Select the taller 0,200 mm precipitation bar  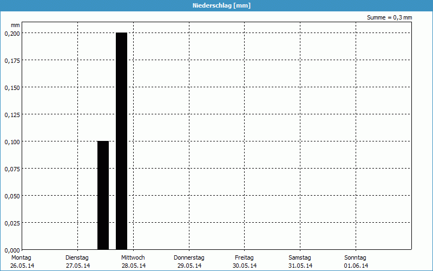pyautogui.click(x=121, y=141)
